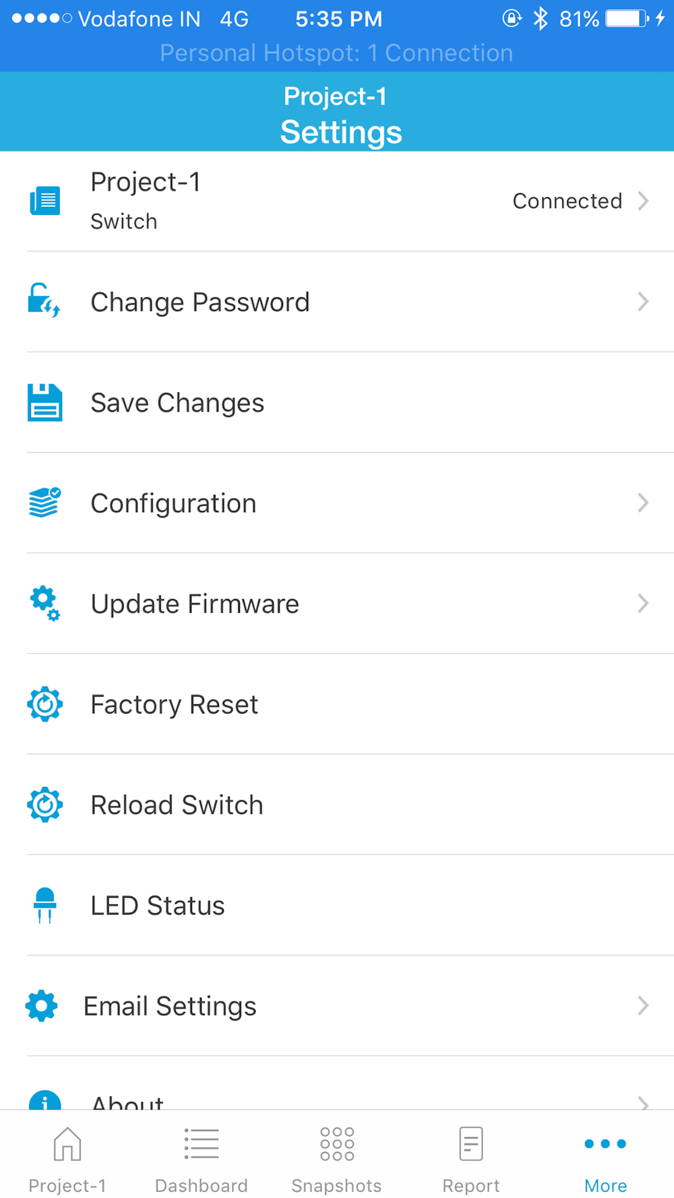Open the Email Settings chevron
The height and width of the screenshot is (1198, 674).
point(643,1005)
